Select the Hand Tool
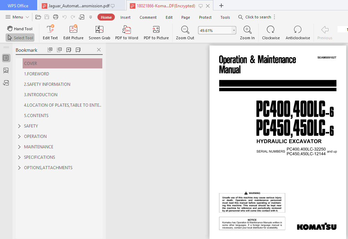This screenshot has width=348, height=239. click(x=20, y=28)
